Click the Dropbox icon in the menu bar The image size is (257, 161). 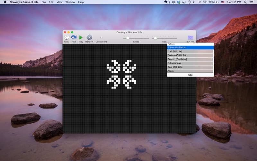click(x=179, y=2)
